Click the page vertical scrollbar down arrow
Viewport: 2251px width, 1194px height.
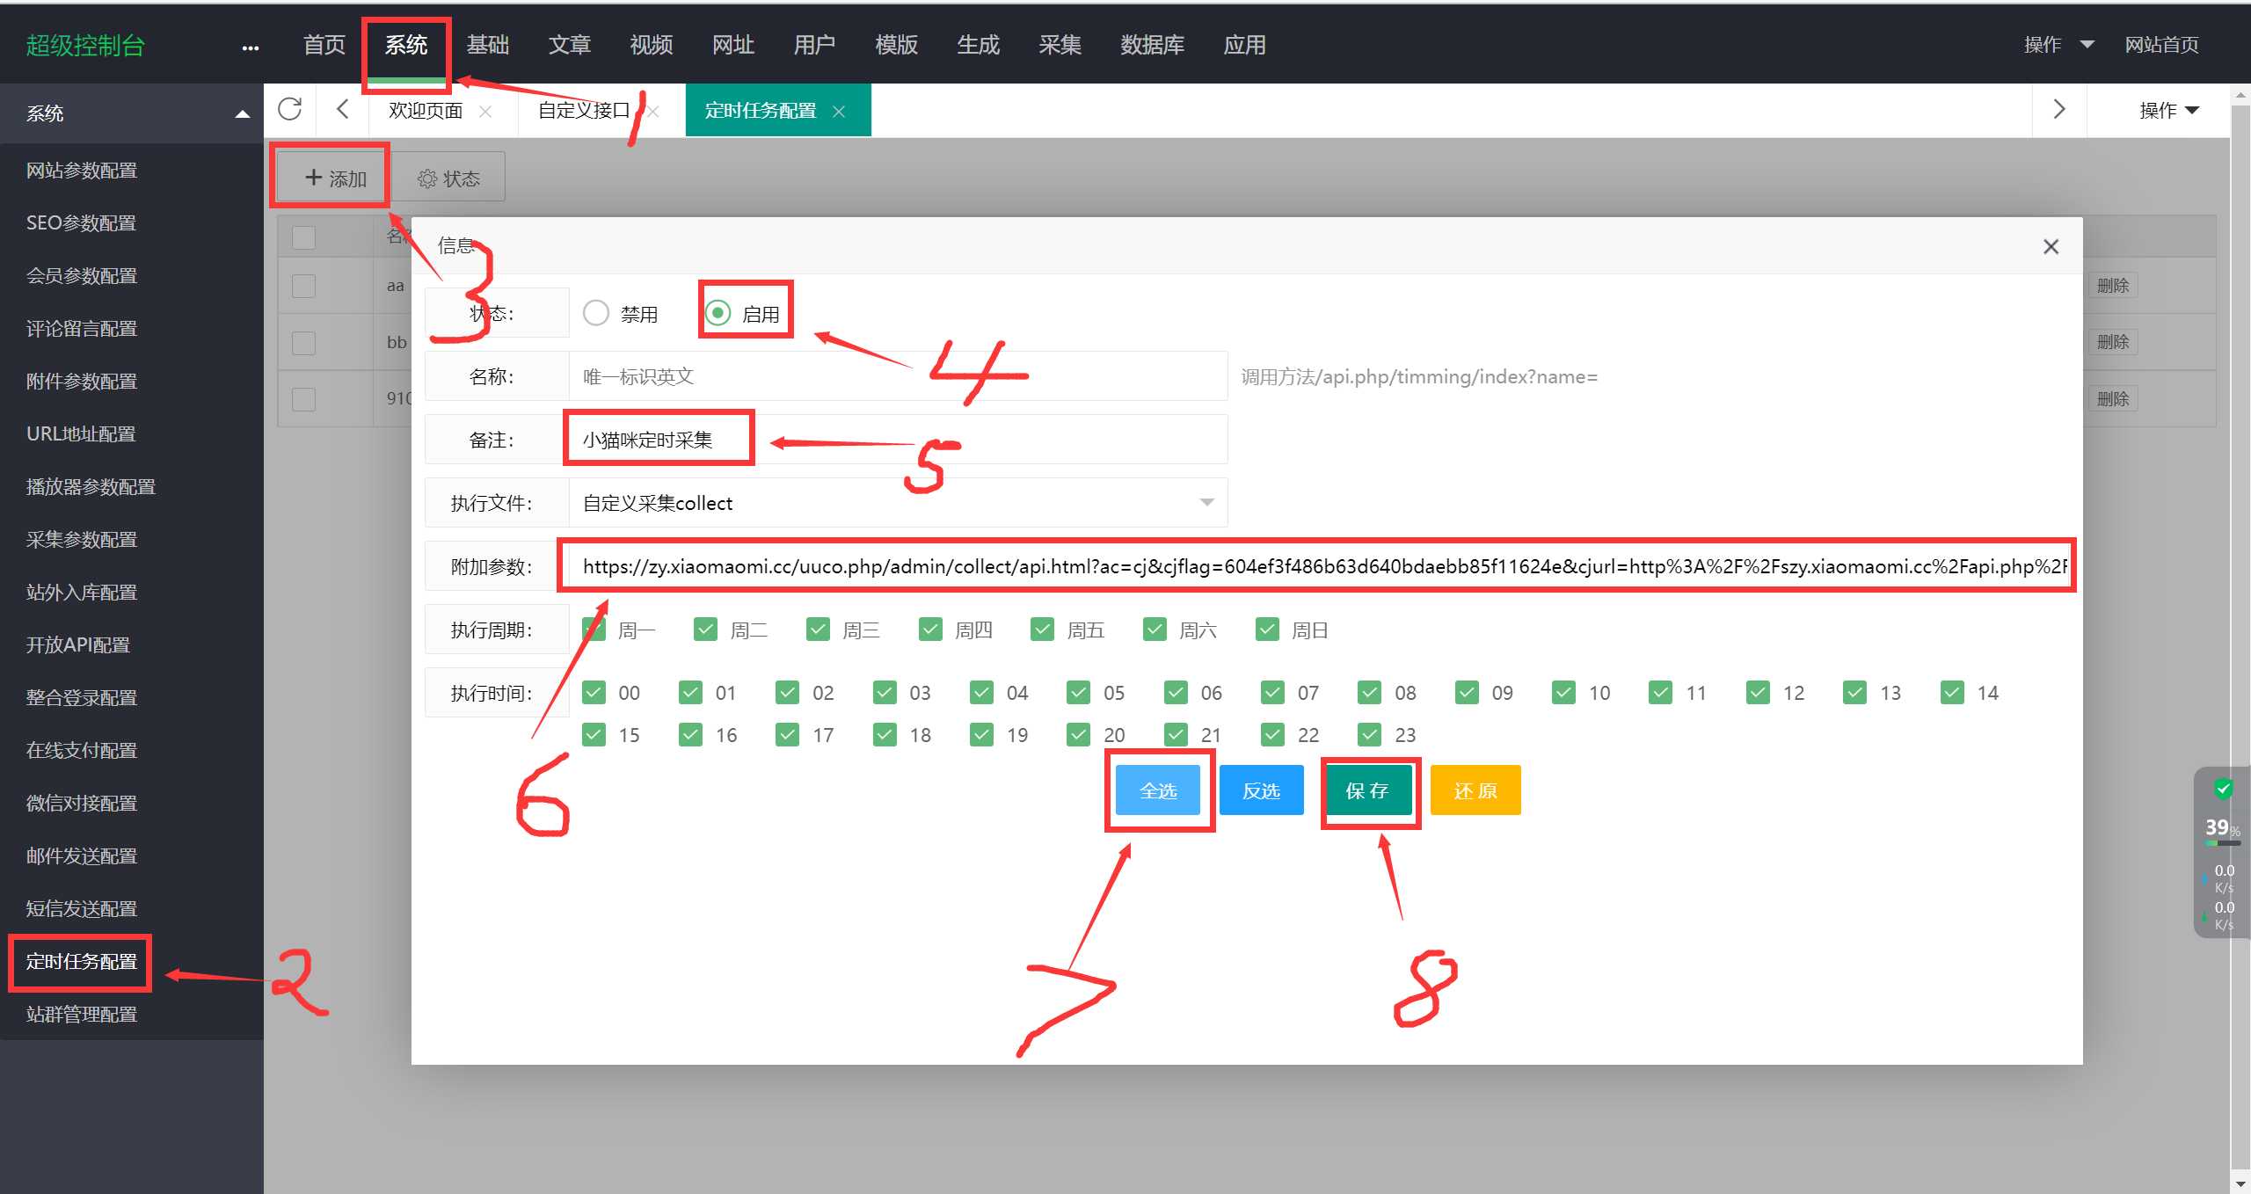(x=2240, y=1183)
